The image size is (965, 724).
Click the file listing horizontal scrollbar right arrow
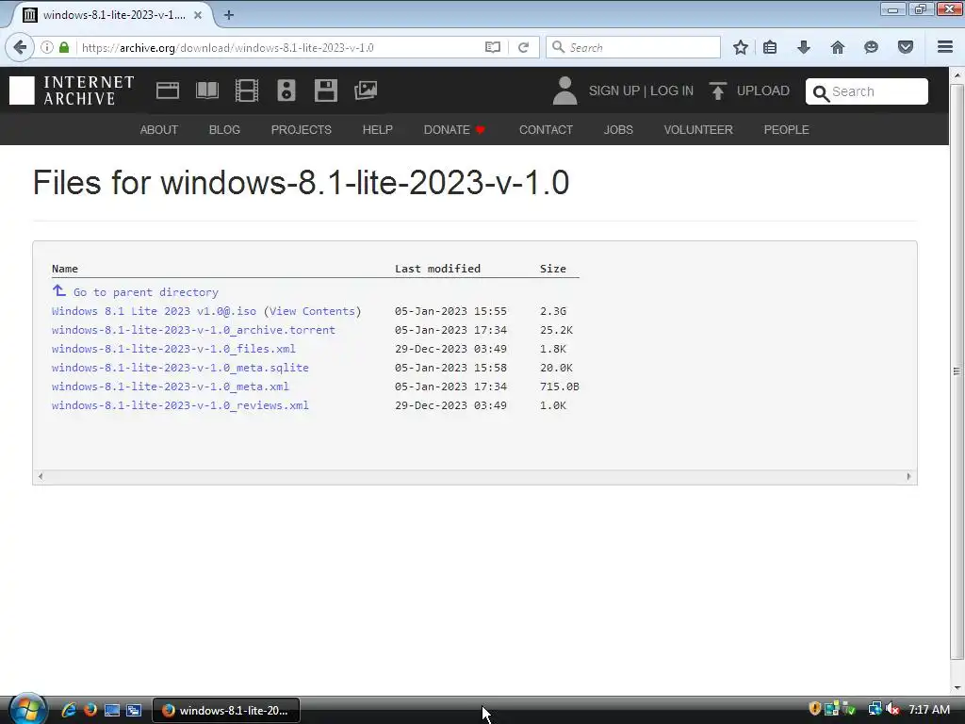909,476
